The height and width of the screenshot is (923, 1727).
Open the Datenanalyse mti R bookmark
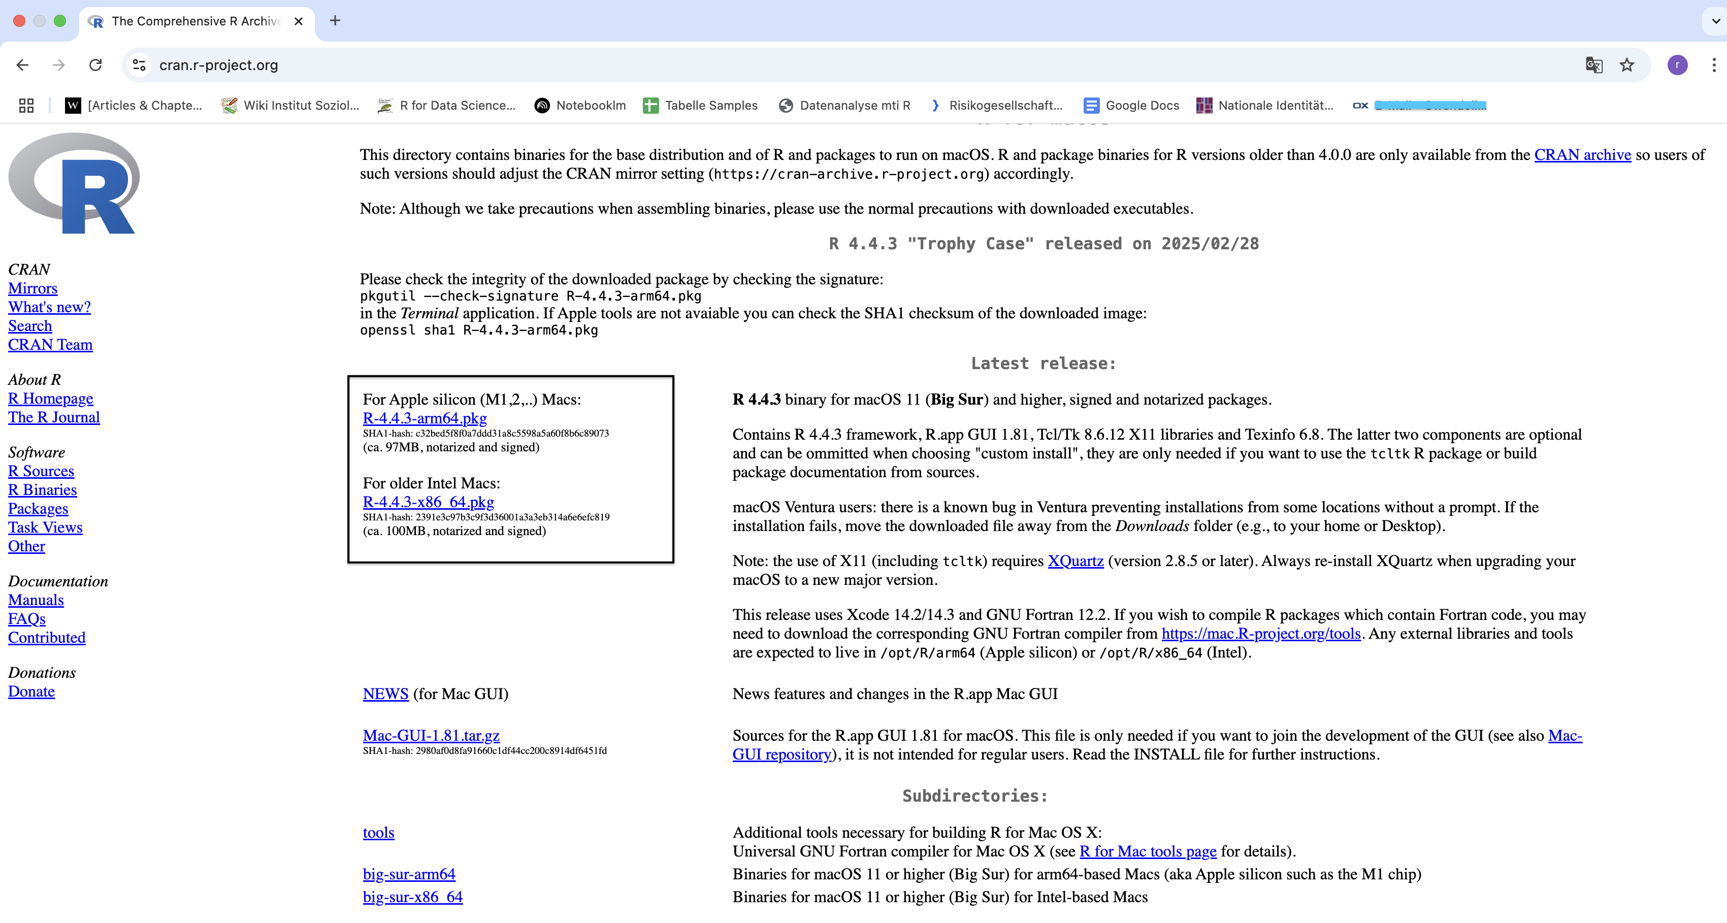[x=845, y=105]
